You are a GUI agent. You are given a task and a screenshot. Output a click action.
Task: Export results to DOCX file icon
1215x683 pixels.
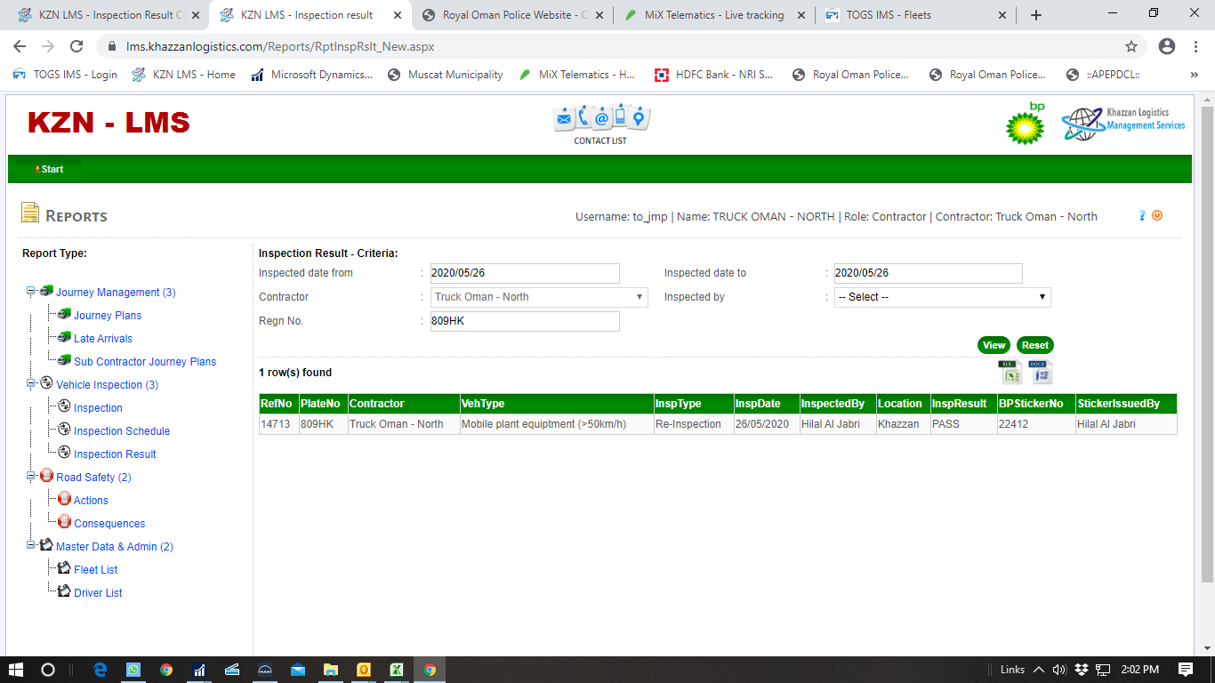click(x=1040, y=373)
